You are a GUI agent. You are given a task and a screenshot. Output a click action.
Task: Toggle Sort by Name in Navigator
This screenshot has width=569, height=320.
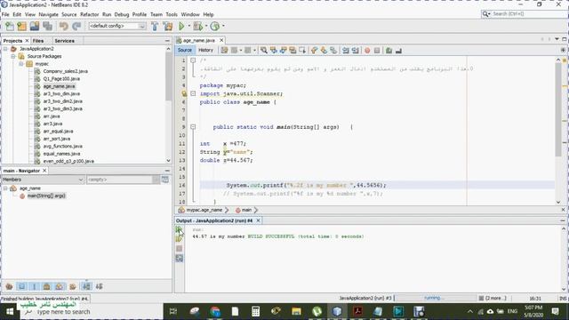[86, 286]
